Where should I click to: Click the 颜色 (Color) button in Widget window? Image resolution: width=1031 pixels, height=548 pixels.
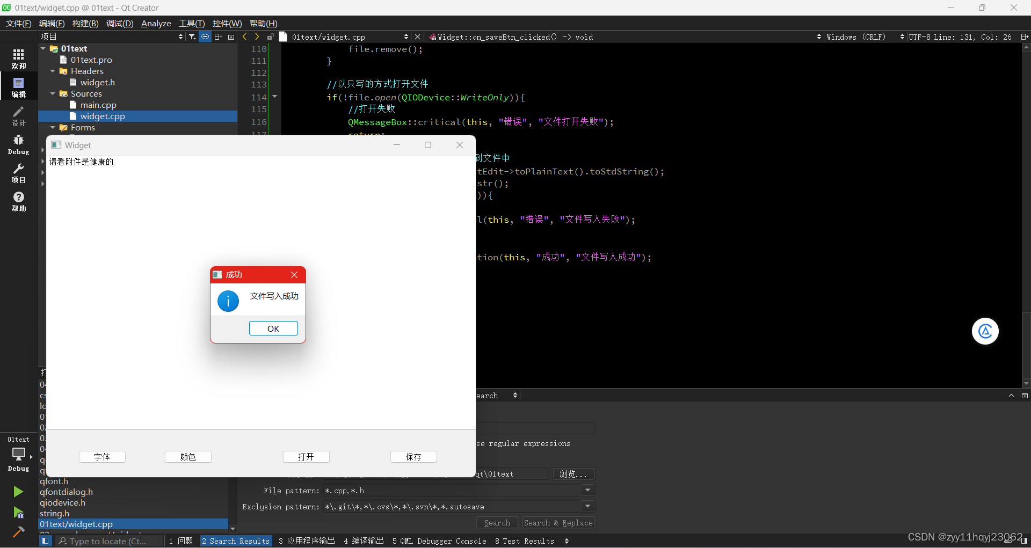[187, 457]
